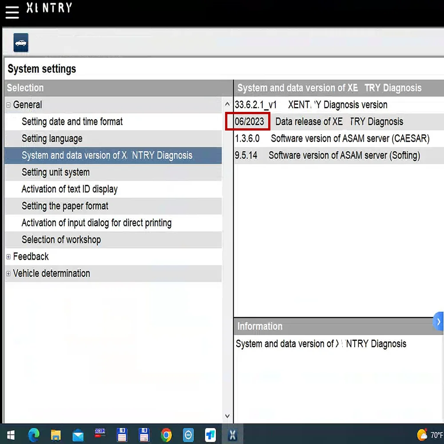Open Google Chrome from the taskbar
444x444 pixels.
coord(166,435)
